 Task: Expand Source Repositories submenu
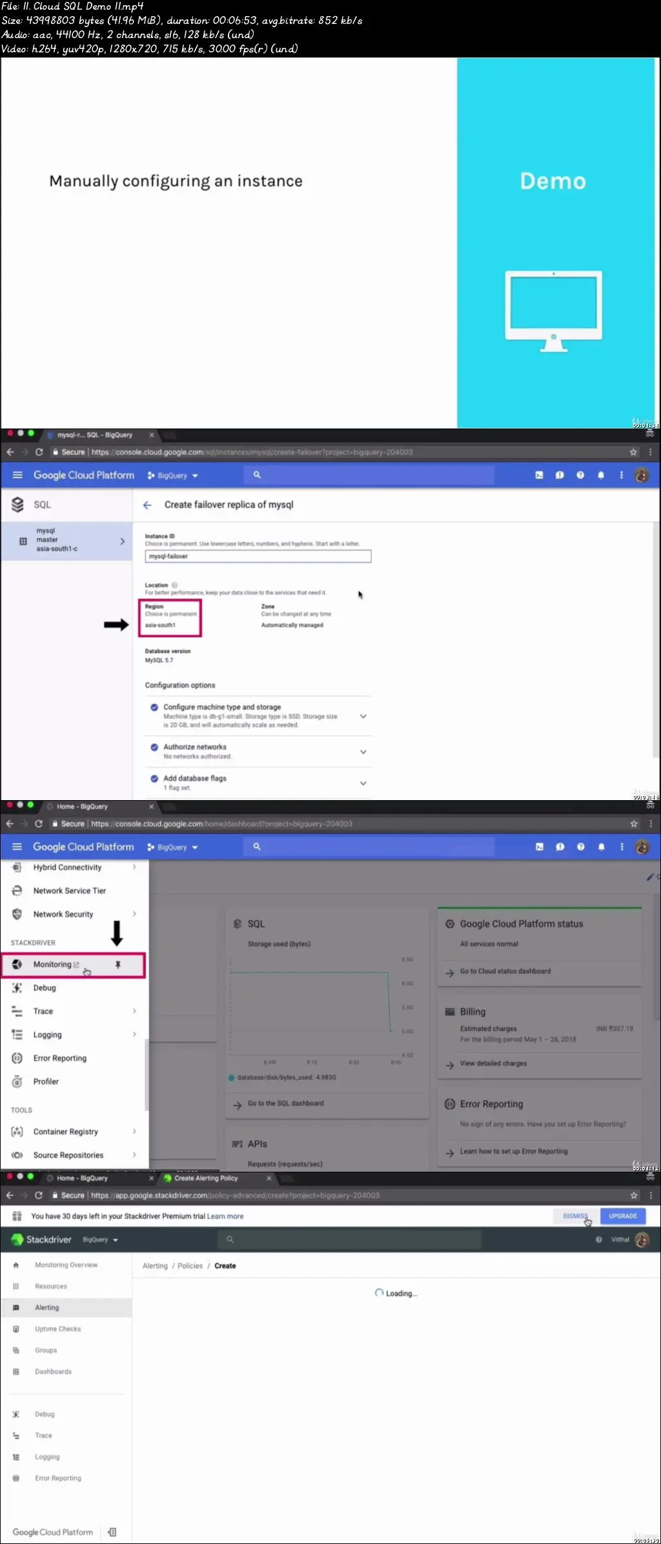(x=134, y=1154)
